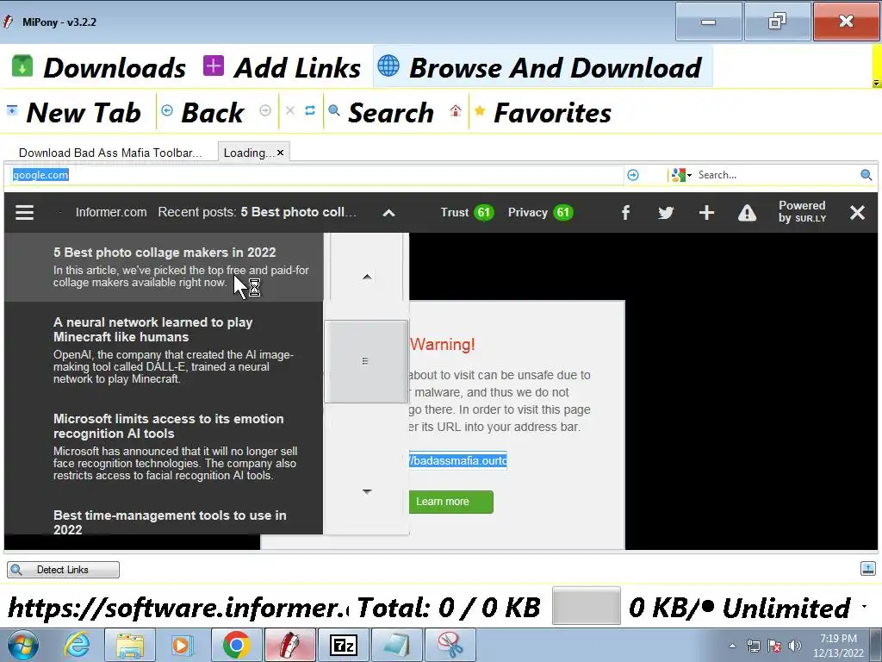Refresh the page with reload icon
Image resolution: width=882 pixels, height=662 pixels.
[x=310, y=110]
